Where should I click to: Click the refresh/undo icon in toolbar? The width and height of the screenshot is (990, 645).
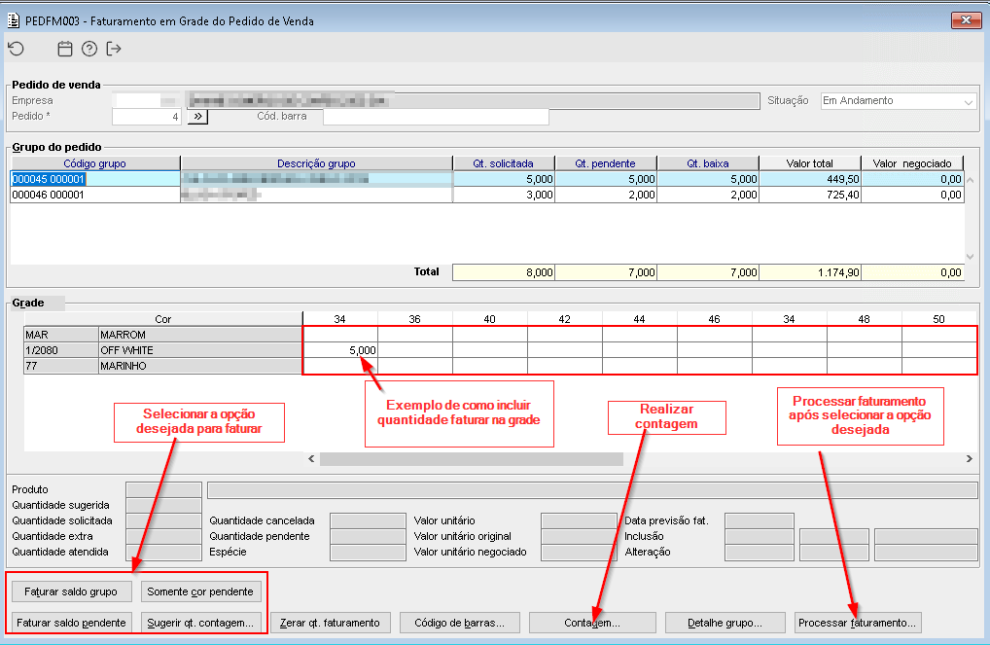[16, 49]
